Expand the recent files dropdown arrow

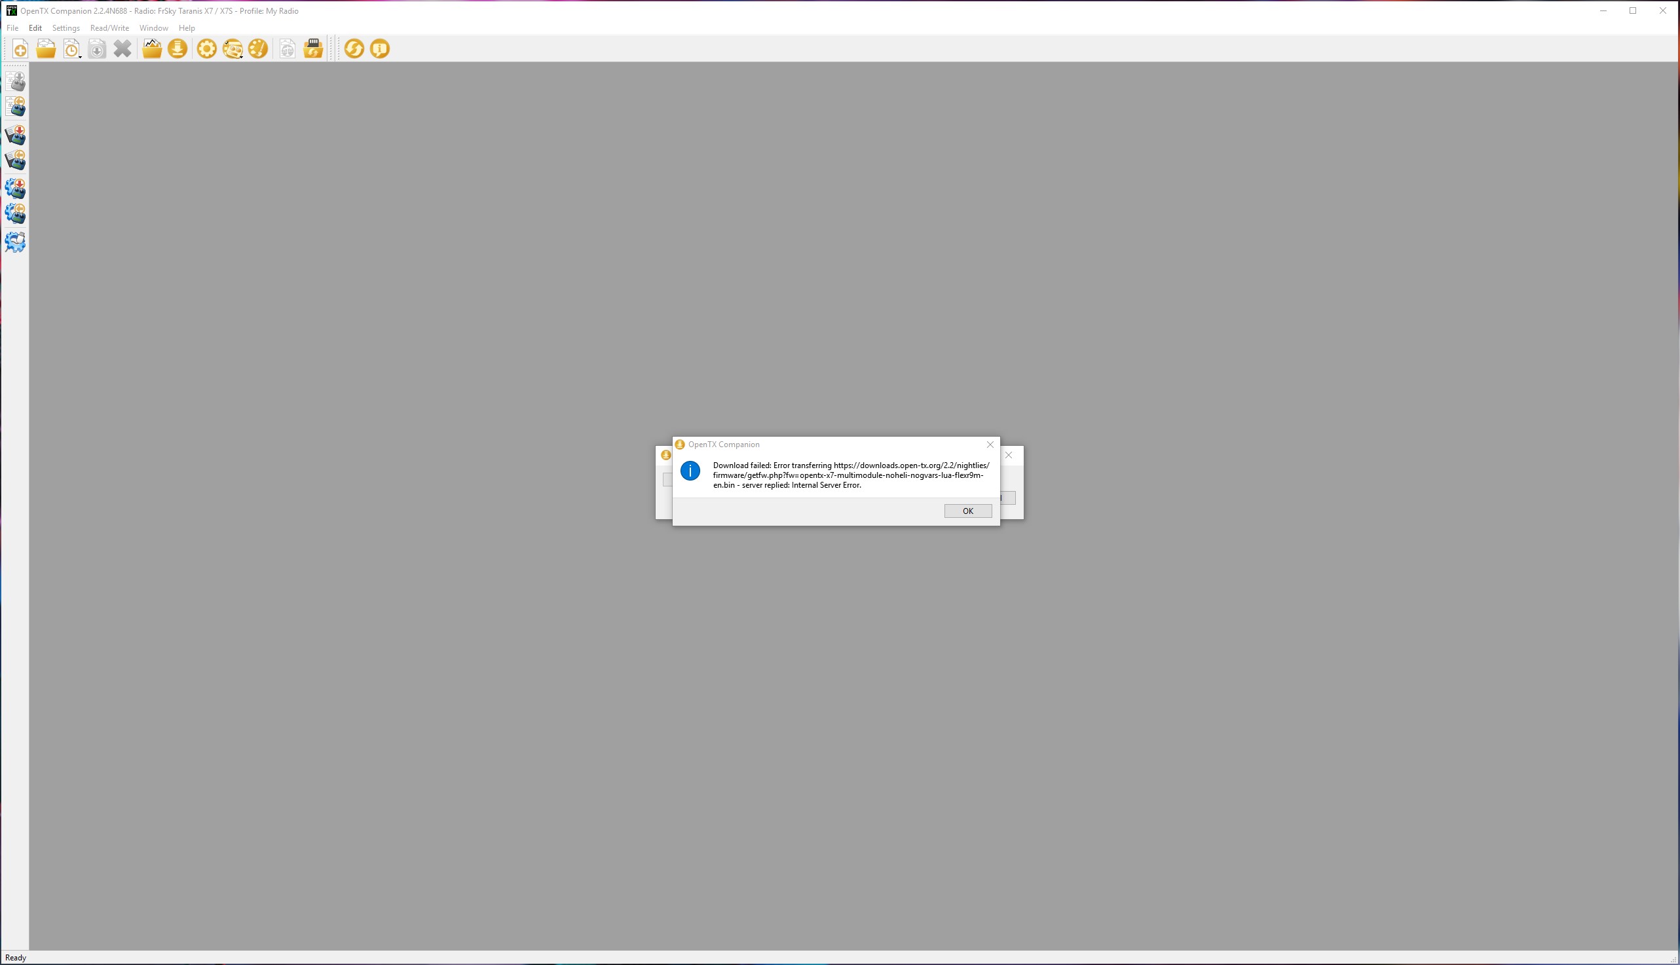[81, 56]
